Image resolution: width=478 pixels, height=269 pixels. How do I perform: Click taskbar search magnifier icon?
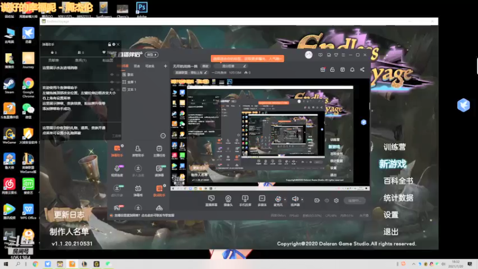click(18, 264)
